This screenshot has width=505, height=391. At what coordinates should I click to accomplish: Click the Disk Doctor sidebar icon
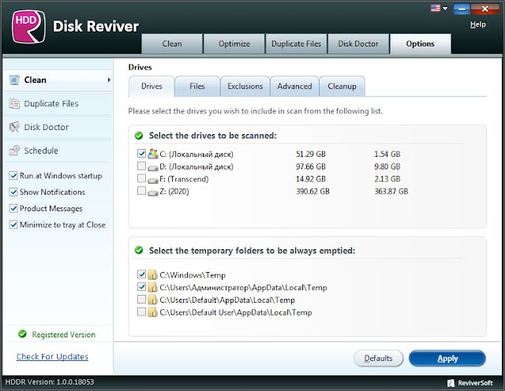coord(14,127)
